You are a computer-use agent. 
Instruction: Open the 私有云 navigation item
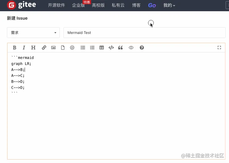[118, 5]
